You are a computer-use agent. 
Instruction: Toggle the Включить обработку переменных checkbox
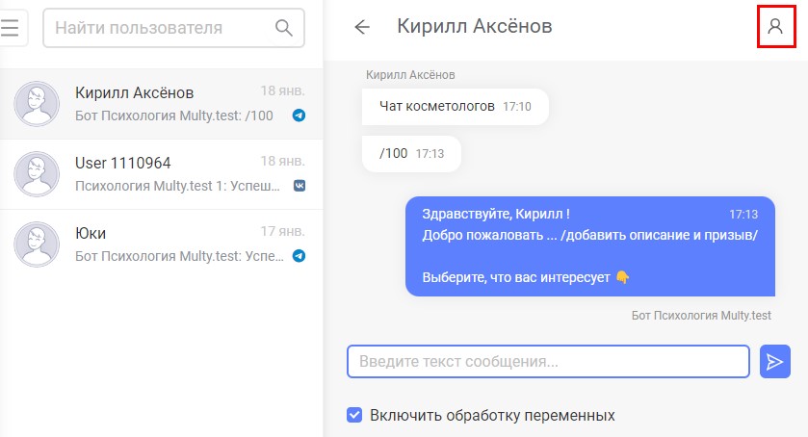(x=355, y=416)
